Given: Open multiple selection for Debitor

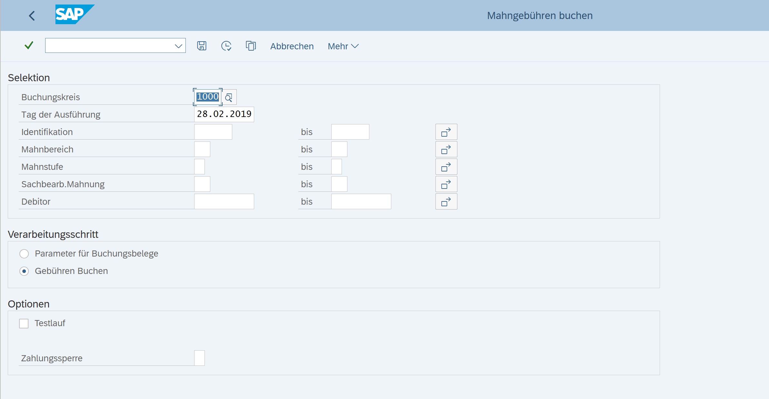Looking at the screenshot, I should coord(446,201).
